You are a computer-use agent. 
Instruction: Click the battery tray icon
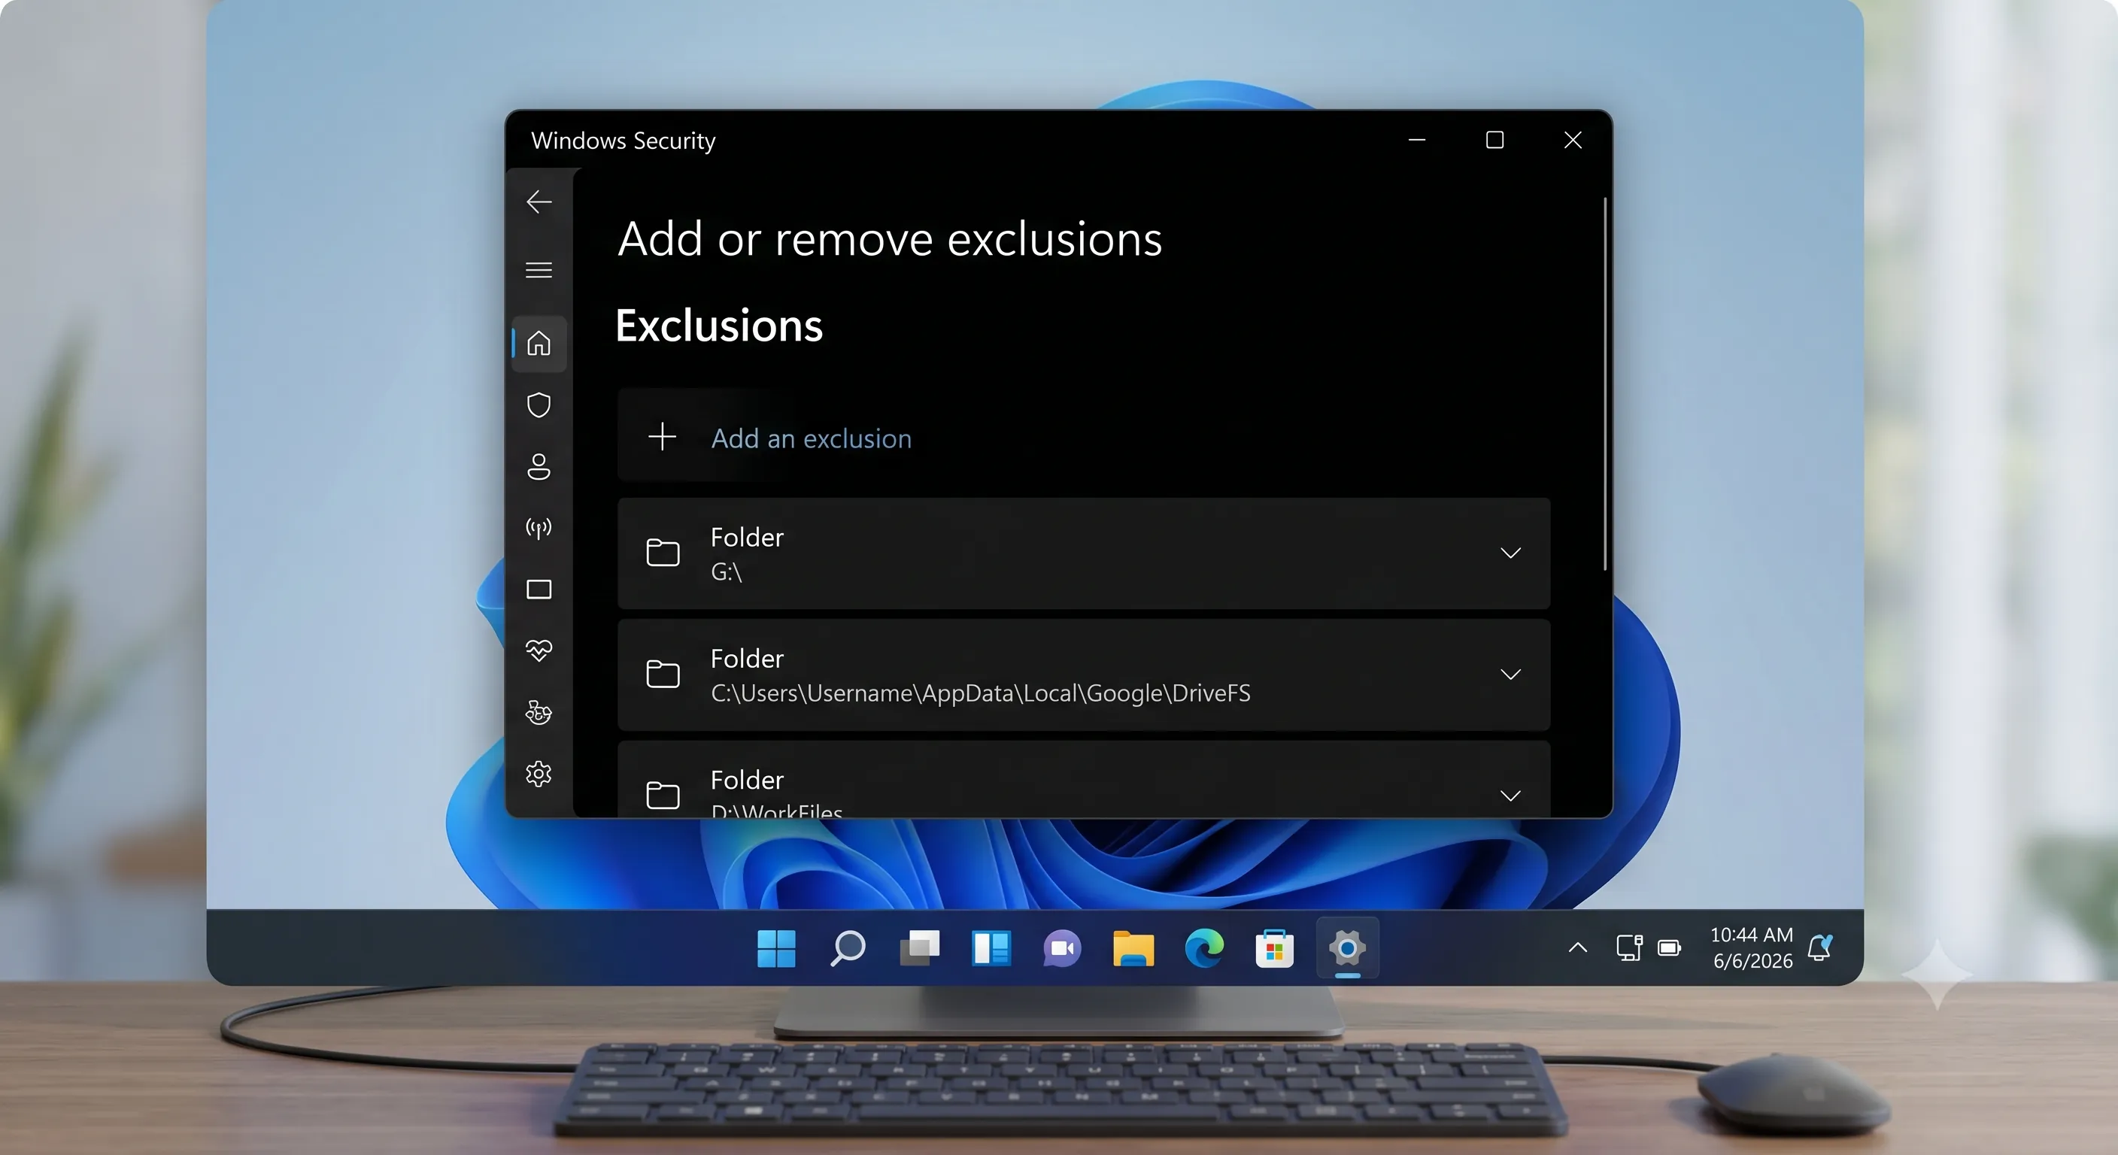click(1669, 948)
